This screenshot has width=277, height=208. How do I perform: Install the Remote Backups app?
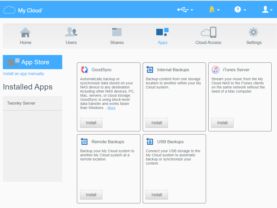tap(91, 195)
